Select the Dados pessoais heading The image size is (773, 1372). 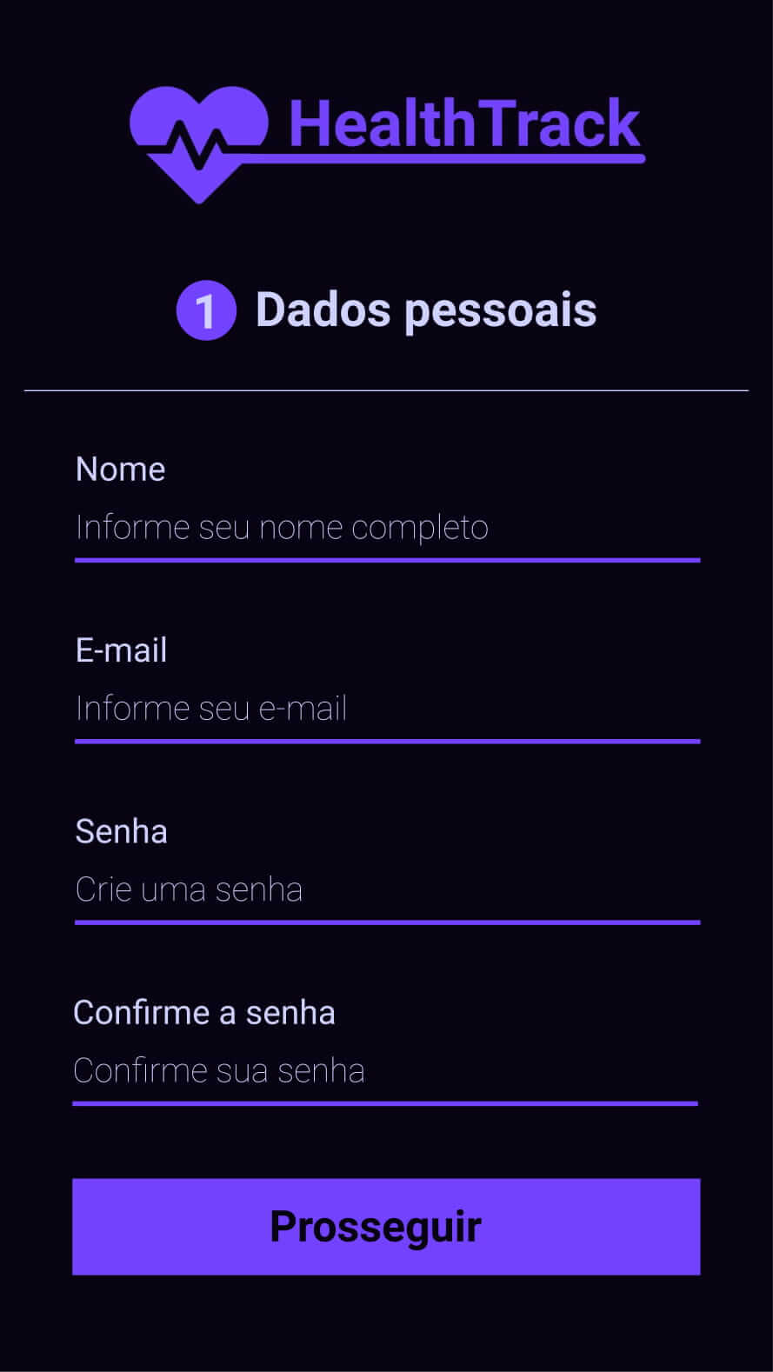pyautogui.click(x=425, y=310)
